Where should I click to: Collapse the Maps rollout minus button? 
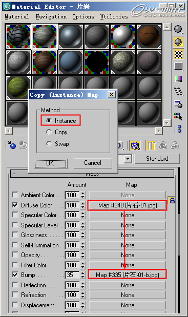pos(14,174)
